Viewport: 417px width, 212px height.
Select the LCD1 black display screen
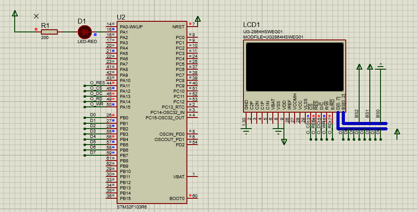click(295, 67)
